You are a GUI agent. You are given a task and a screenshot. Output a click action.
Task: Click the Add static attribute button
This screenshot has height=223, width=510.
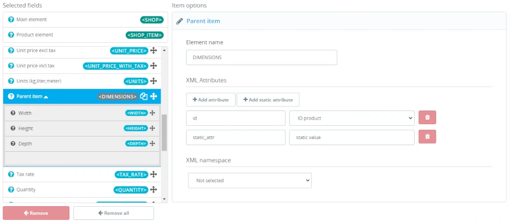pos(268,99)
